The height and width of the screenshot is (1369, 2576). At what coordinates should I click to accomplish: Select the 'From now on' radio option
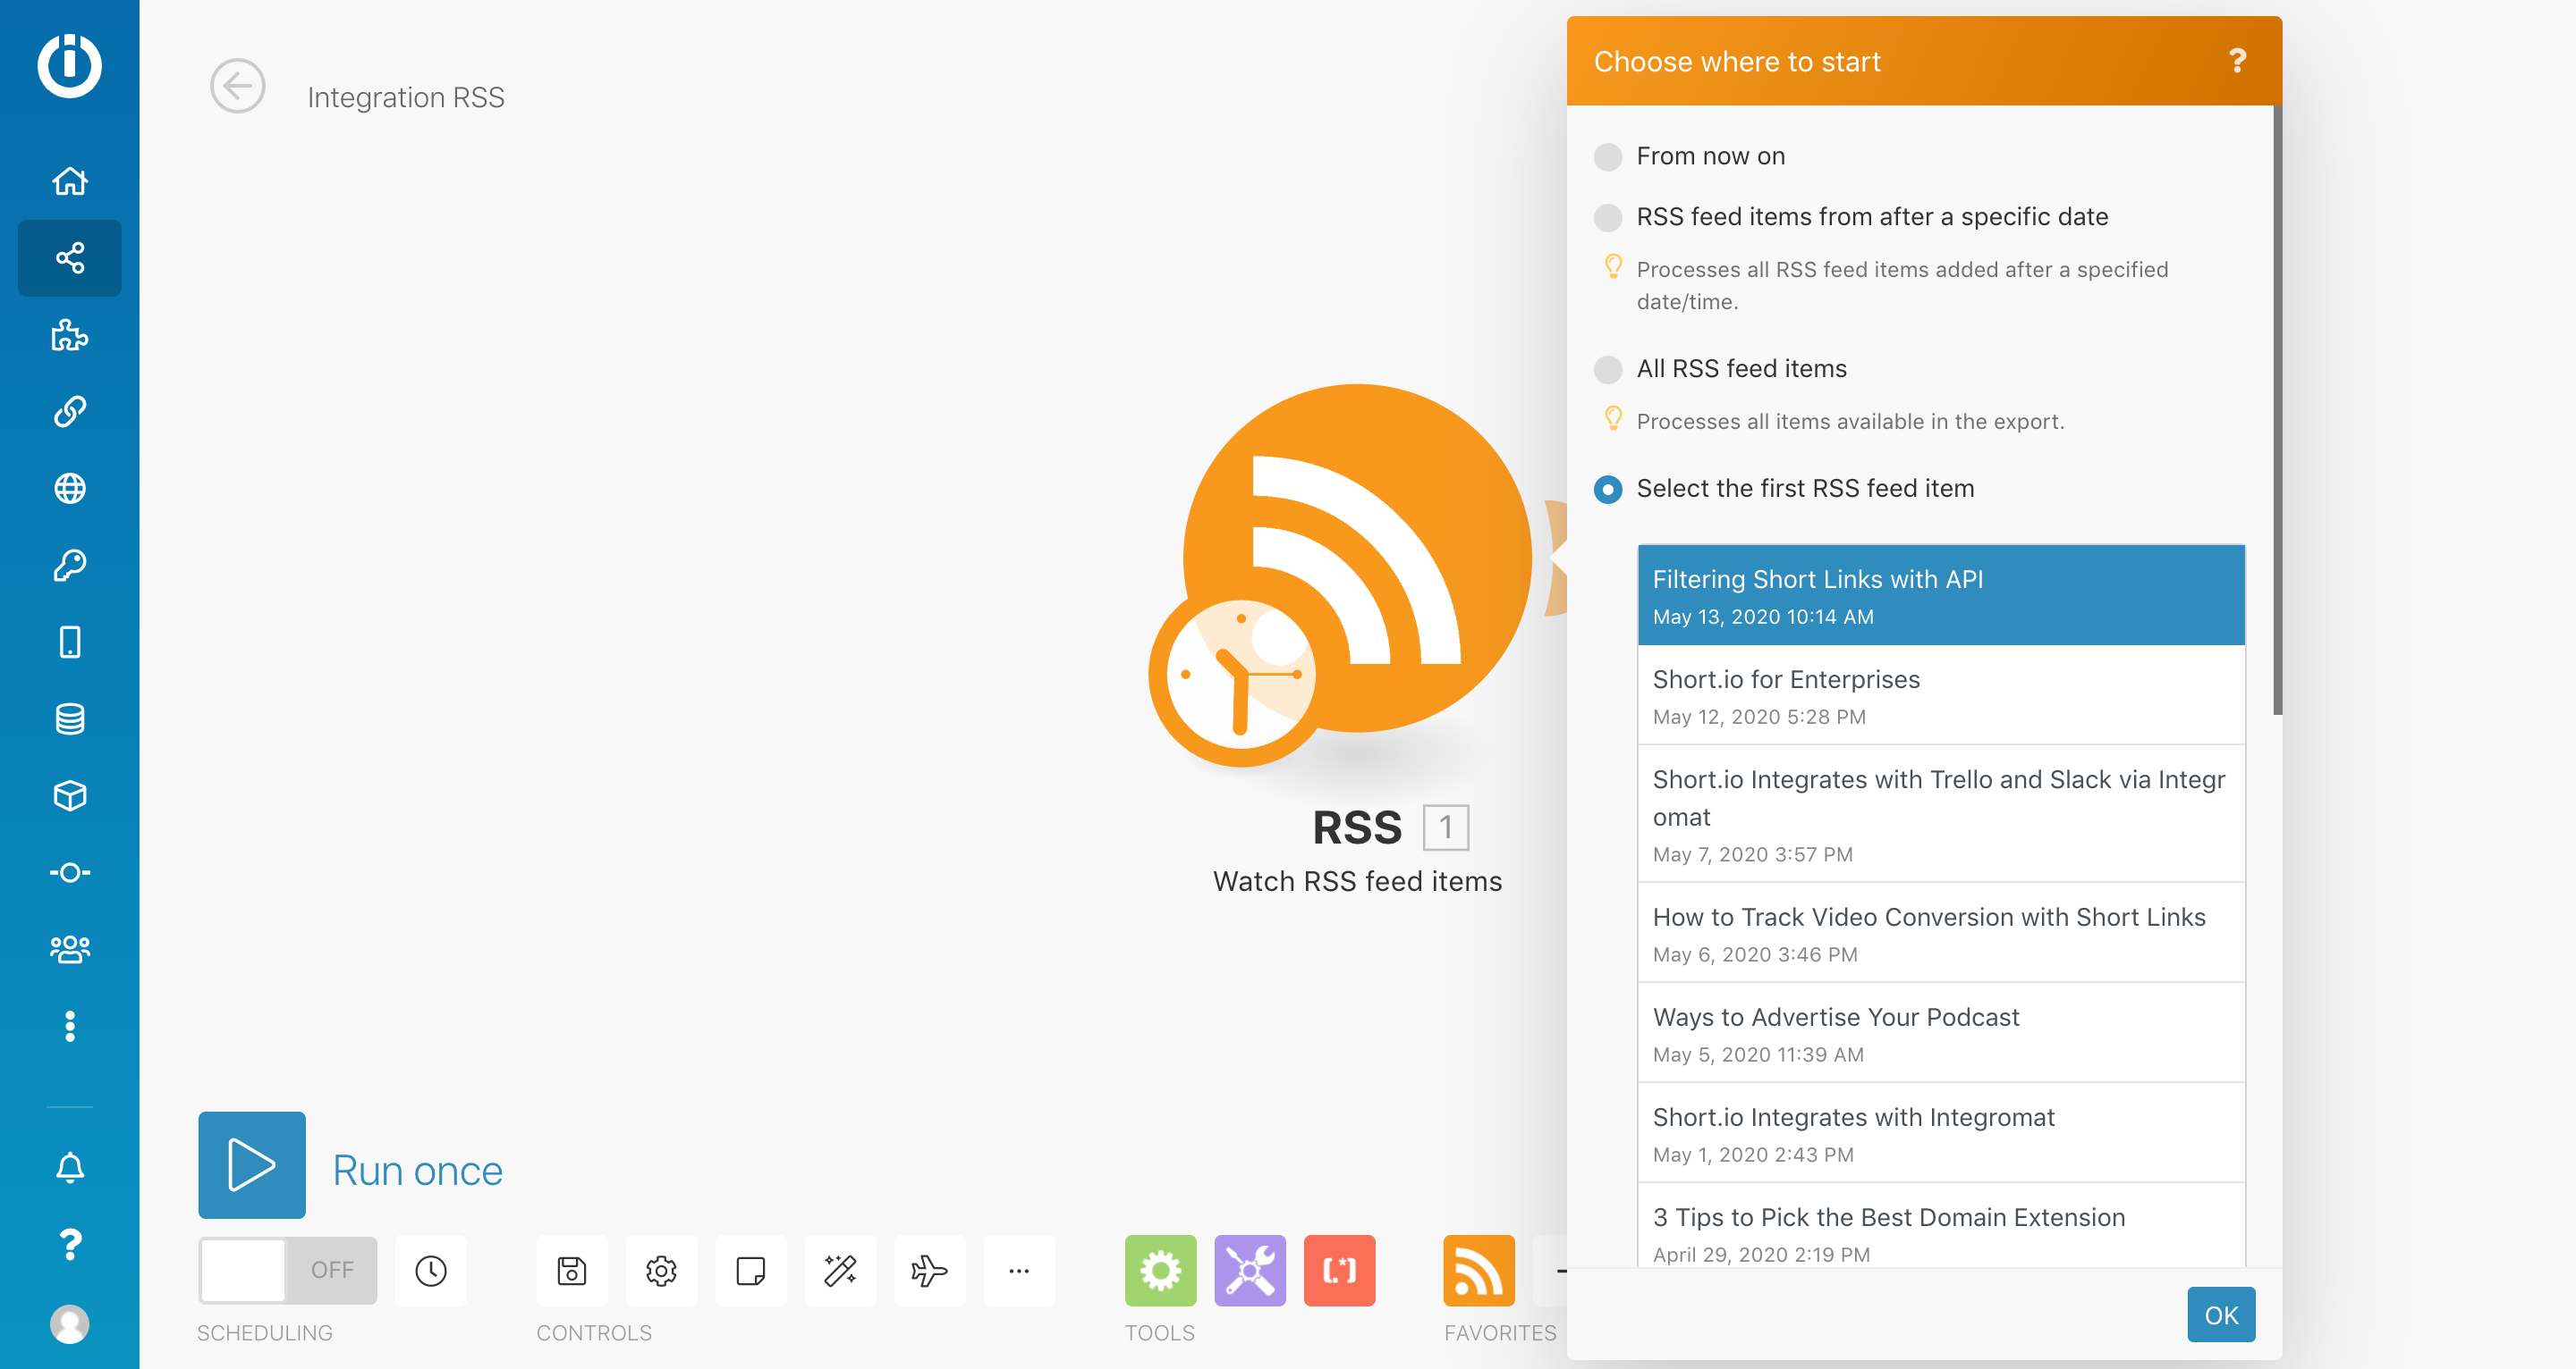pyautogui.click(x=1607, y=157)
